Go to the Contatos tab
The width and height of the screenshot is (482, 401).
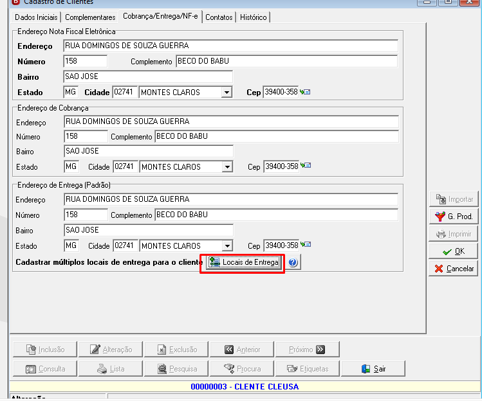(x=219, y=17)
